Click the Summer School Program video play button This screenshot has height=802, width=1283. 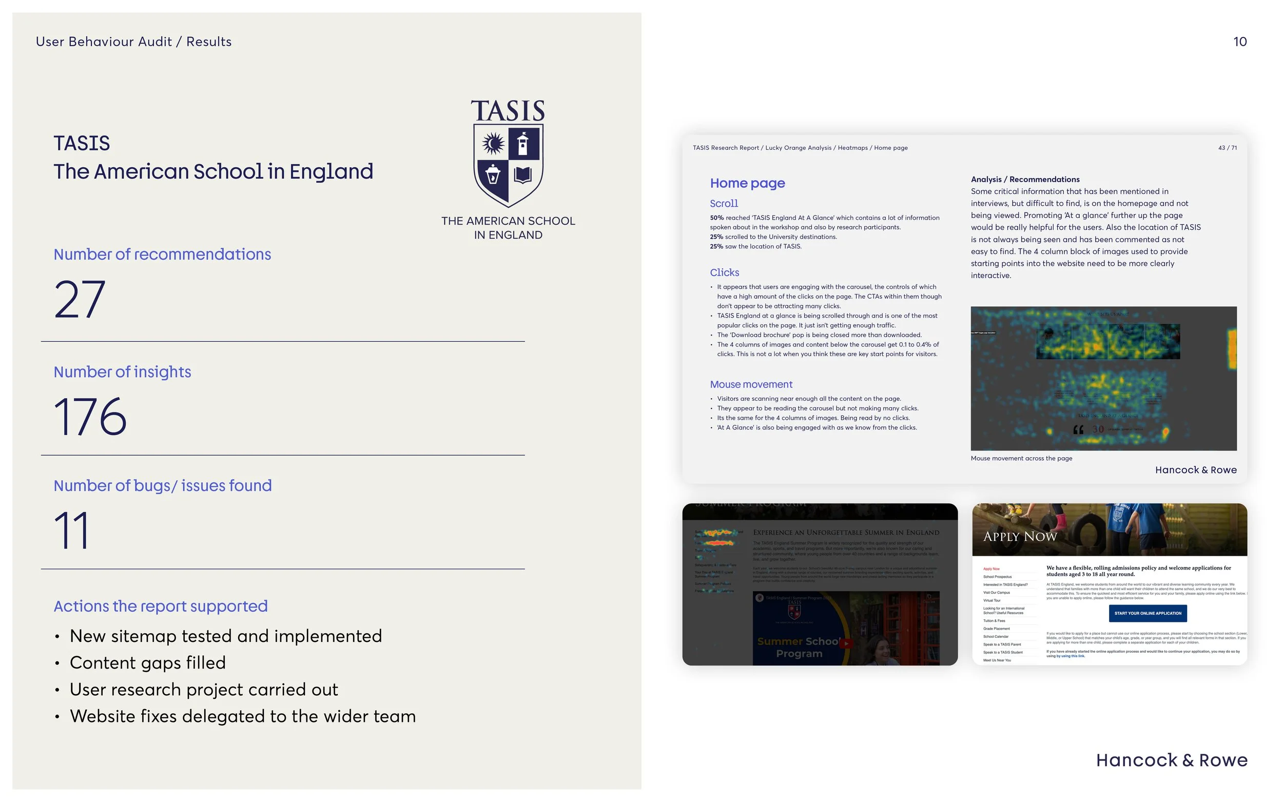point(845,643)
